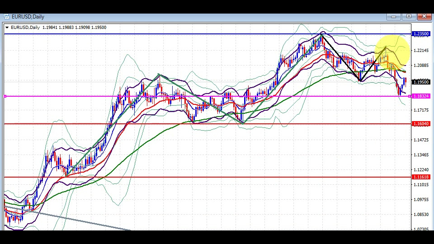Click the 1.13465 price scale value

[421, 155]
